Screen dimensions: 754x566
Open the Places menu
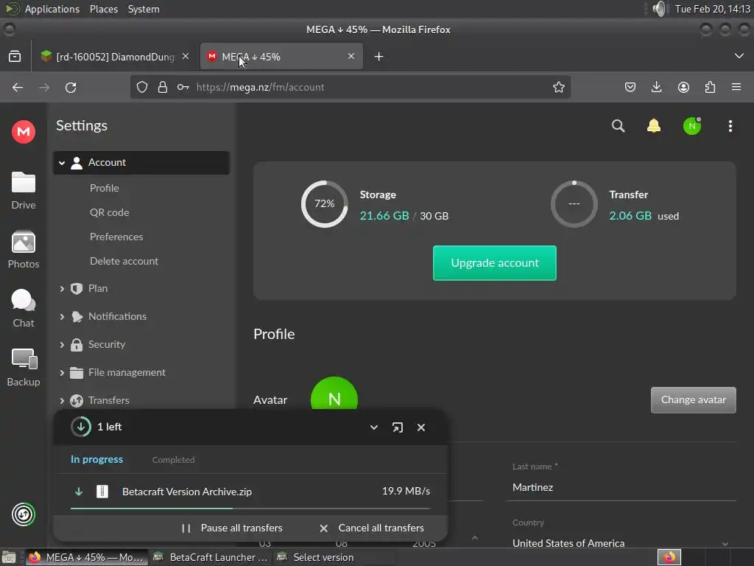tap(104, 9)
